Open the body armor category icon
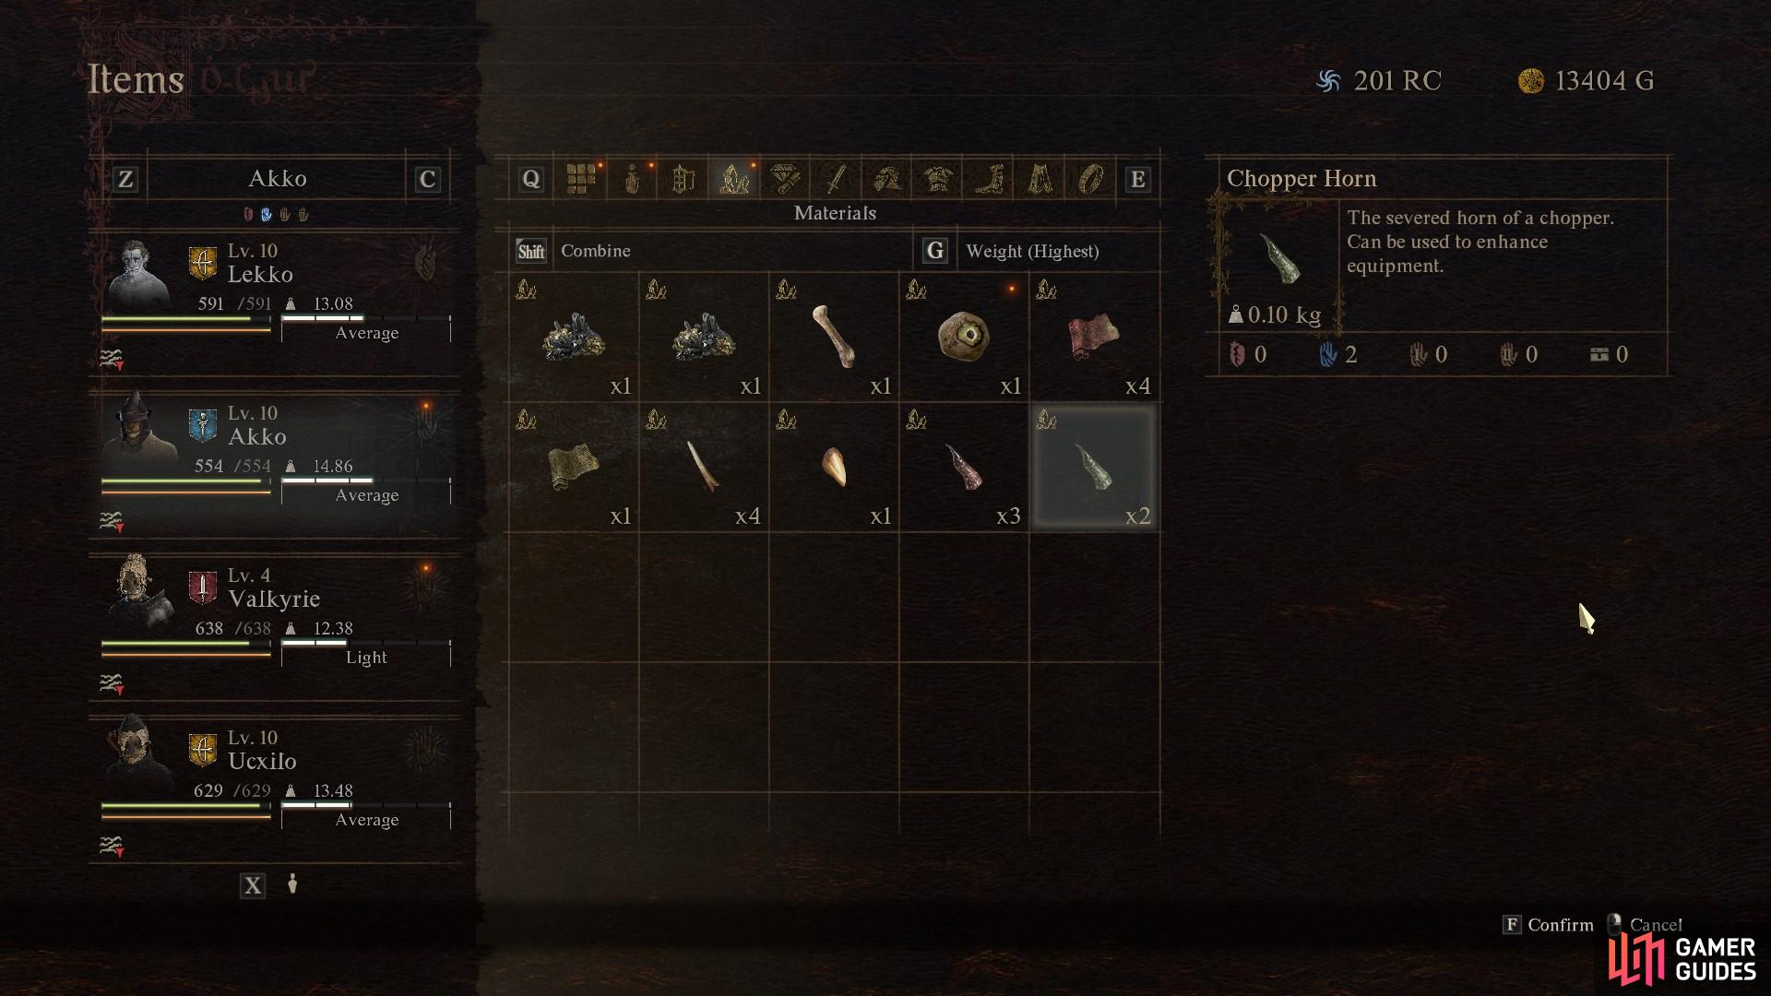The height and width of the screenshot is (996, 1771). (937, 179)
